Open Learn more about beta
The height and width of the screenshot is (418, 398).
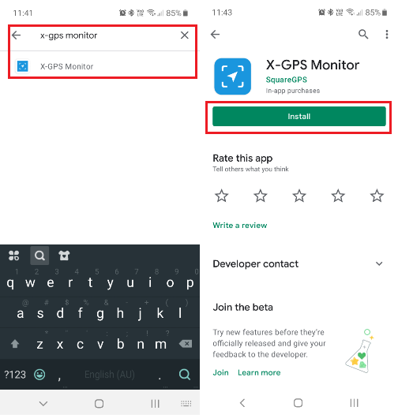pos(259,372)
